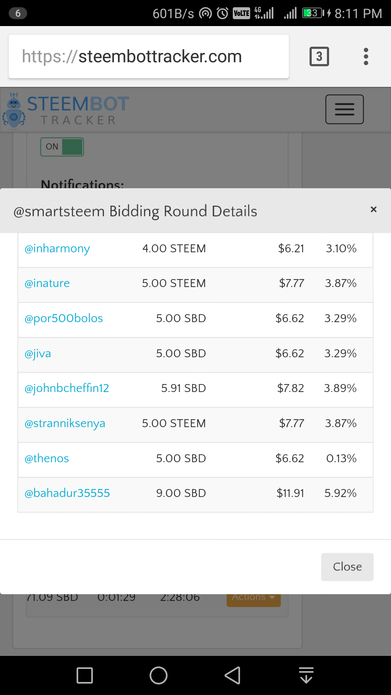Open the @bahadur35555 profile link

click(x=67, y=493)
